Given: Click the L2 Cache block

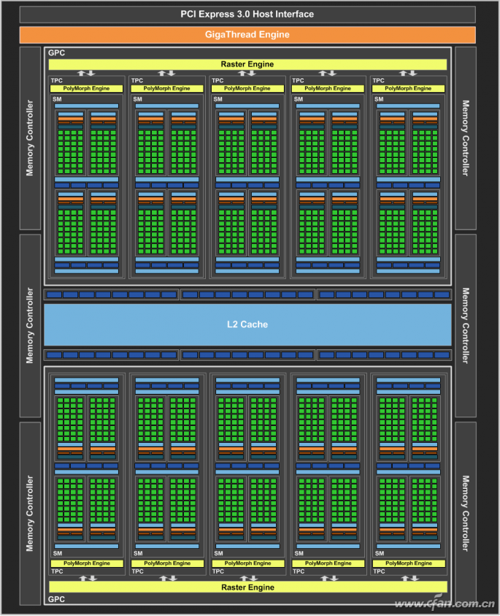Looking at the screenshot, I should pyautogui.click(x=247, y=324).
